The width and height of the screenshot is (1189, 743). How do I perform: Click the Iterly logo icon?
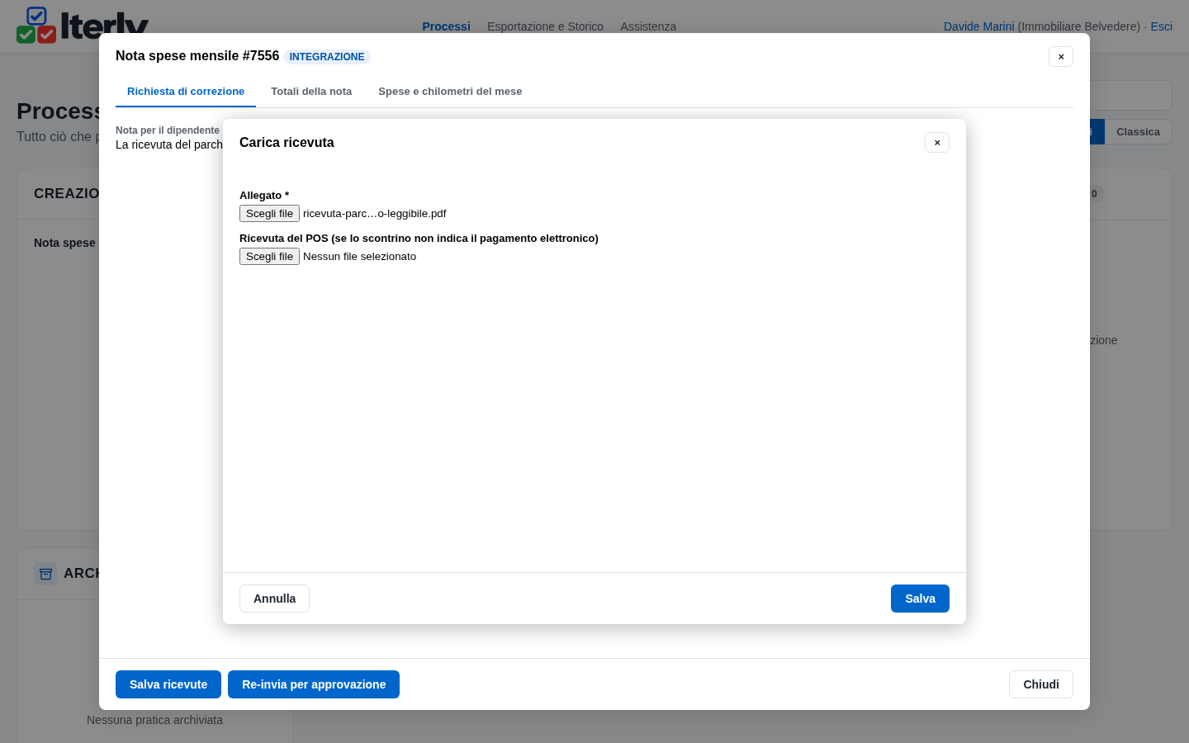36,26
